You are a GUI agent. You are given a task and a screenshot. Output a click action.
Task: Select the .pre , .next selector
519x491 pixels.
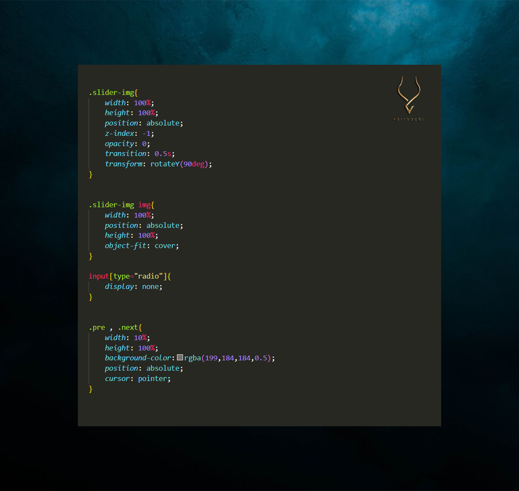point(115,327)
